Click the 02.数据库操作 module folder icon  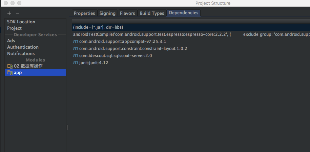click(10, 66)
